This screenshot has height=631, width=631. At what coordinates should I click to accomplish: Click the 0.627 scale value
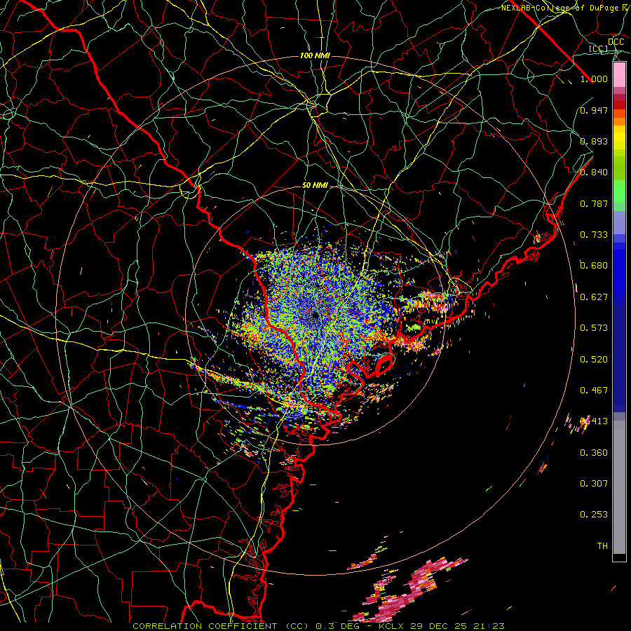(x=594, y=297)
